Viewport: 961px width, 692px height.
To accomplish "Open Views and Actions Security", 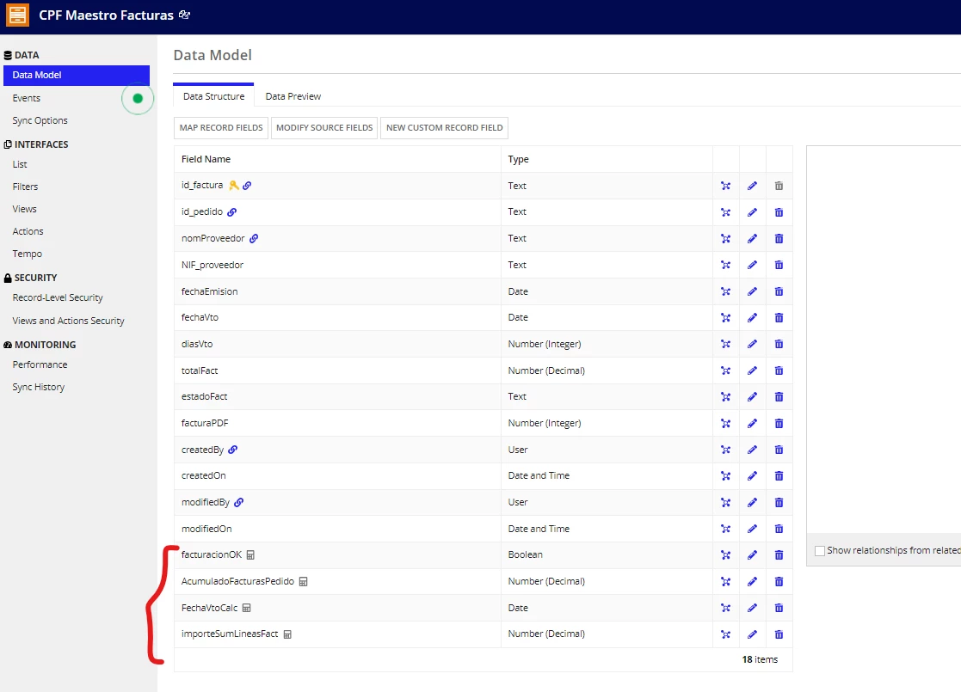I will tap(68, 321).
